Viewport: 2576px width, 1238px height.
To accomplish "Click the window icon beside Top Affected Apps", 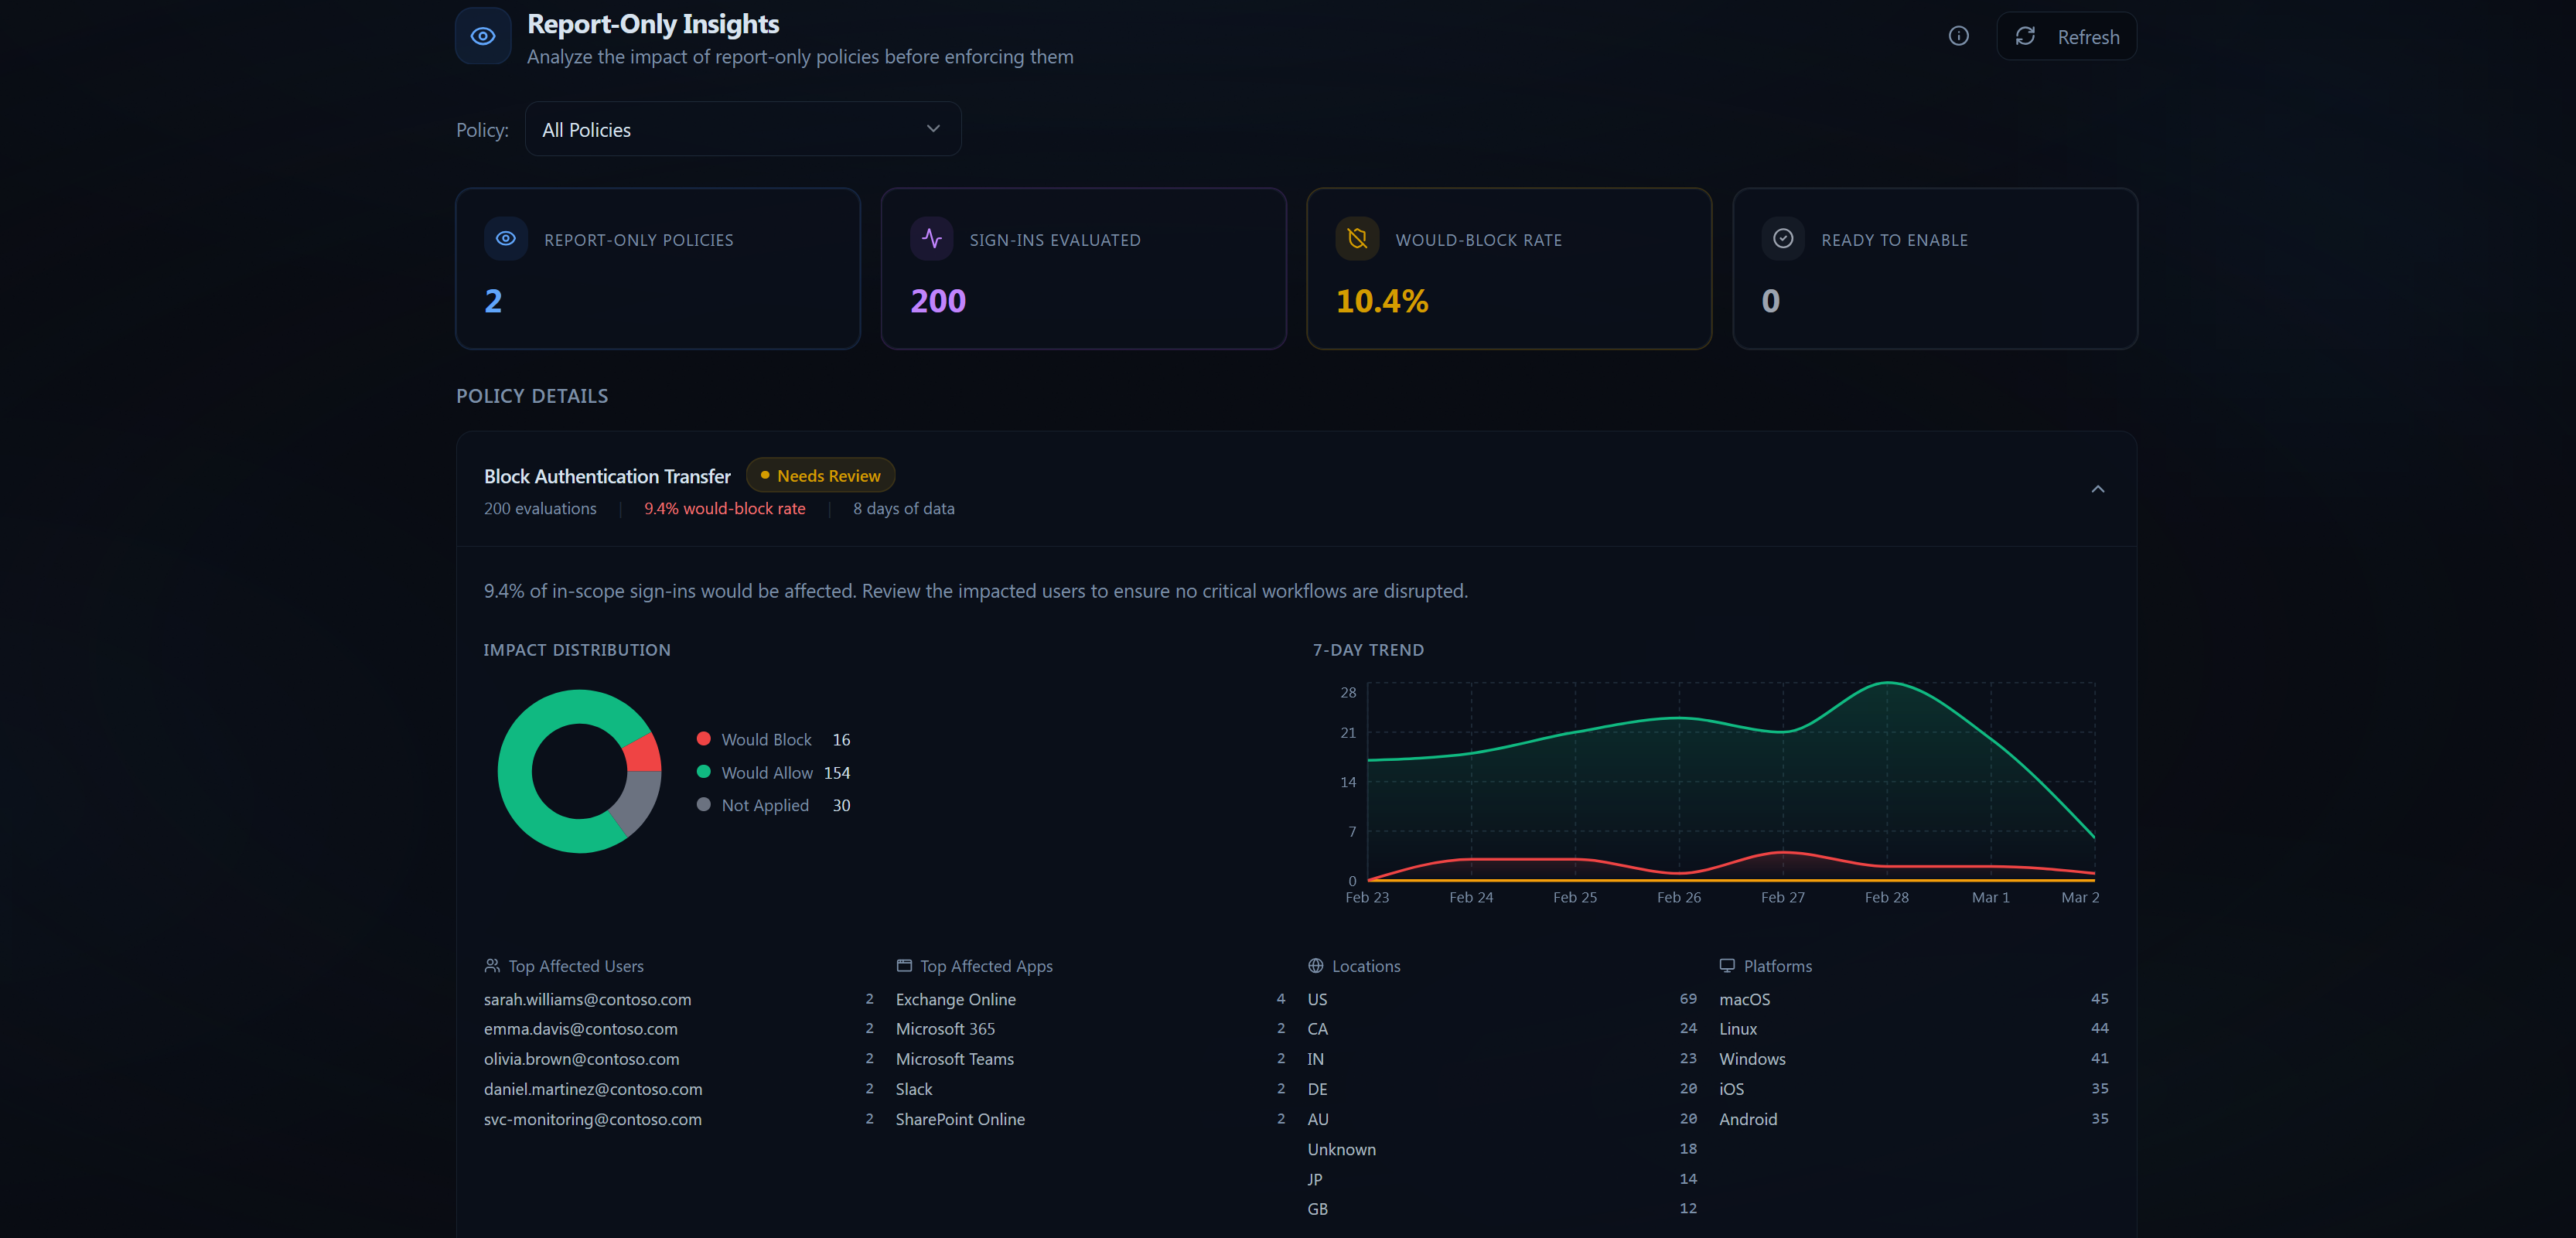I will pos(904,965).
